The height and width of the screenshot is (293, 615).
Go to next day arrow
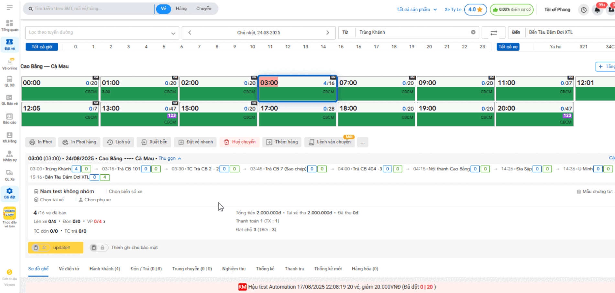coord(327,33)
